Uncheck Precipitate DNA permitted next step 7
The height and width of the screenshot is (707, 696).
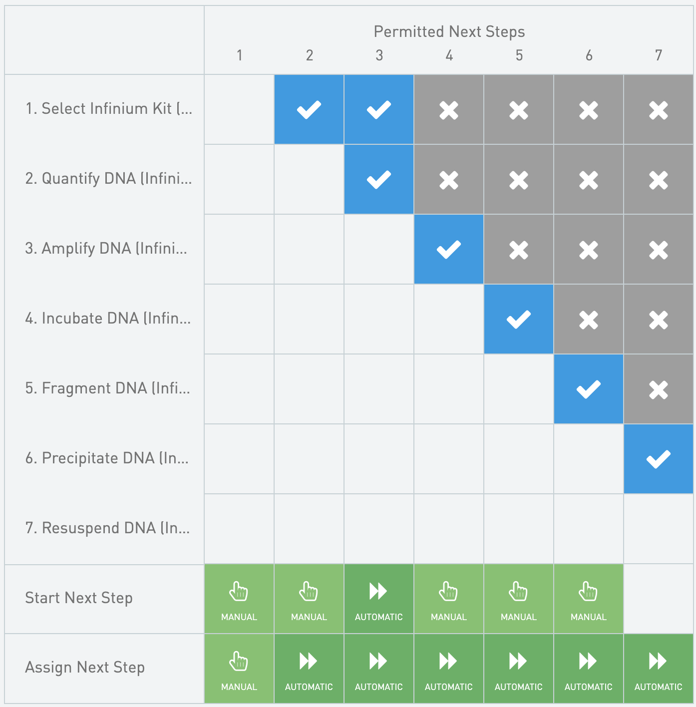click(658, 459)
